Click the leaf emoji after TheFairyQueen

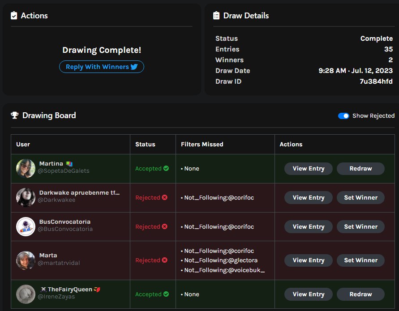[x=97, y=290]
